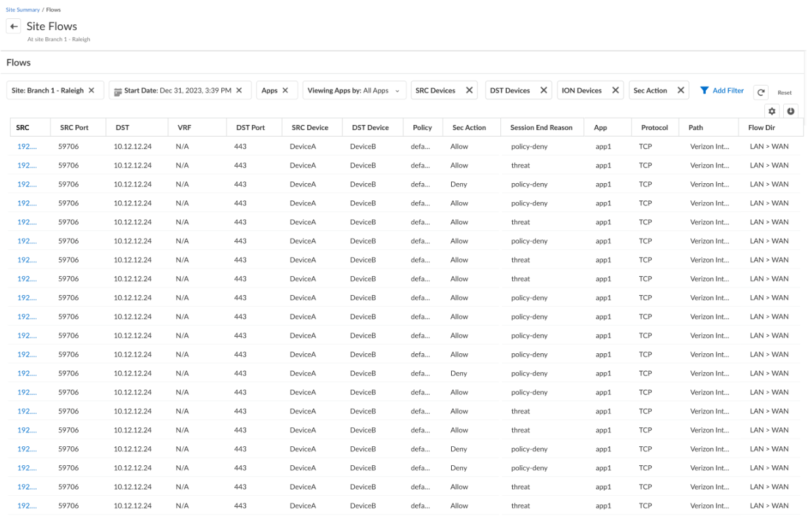The image size is (810, 526).
Task: Click the calendar icon in the Start Date filter
Action: (118, 91)
